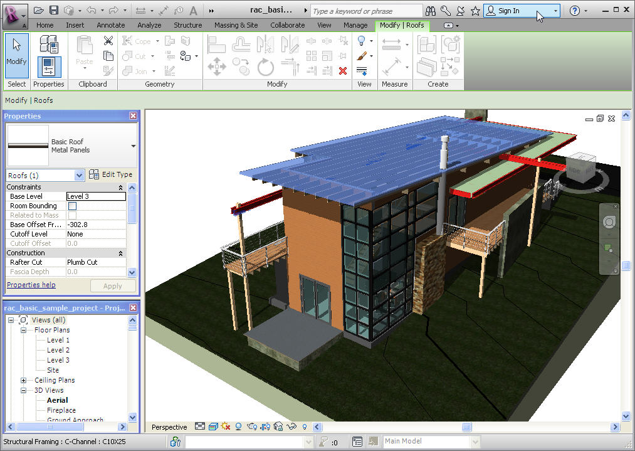Click the binoculars search icon
The height and width of the screenshot is (451, 635).
(431, 11)
